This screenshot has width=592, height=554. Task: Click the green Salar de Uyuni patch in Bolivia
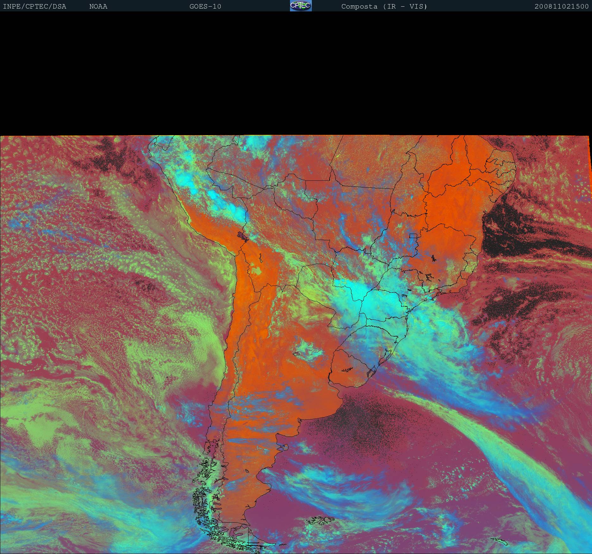pyautogui.click(x=256, y=271)
